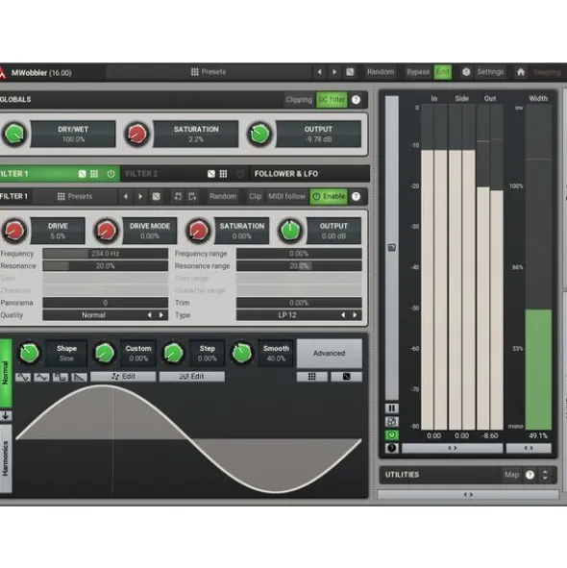Open oscillator presets grid icon
This screenshot has width=567, height=568.
click(312, 377)
